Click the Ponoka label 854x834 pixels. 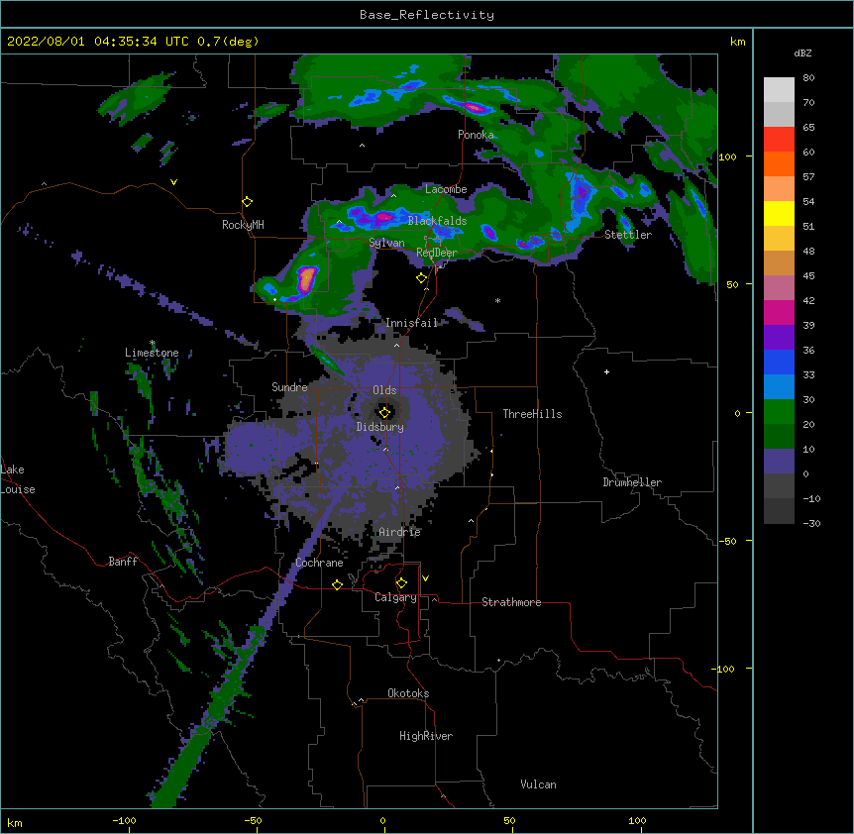point(476,135)
